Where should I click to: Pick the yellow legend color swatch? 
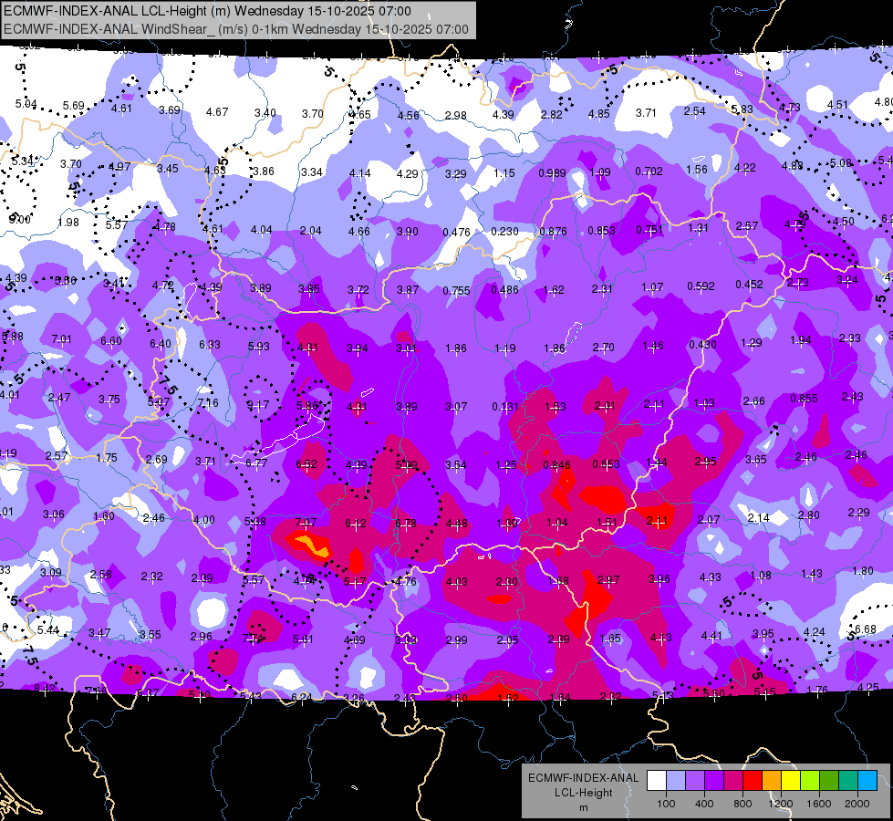click(x=791, y=781)
